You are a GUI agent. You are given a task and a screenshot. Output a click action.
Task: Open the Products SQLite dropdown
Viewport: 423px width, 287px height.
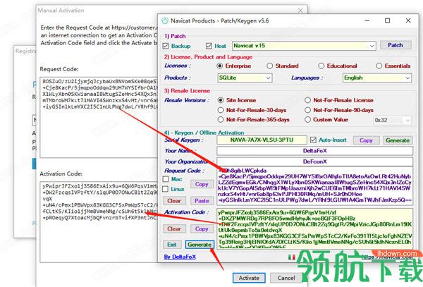[245, 78]
